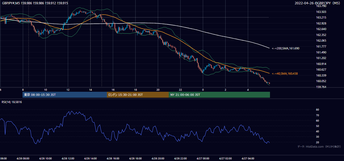
Task: Click the RSI 40 level label
Action: 318,131
